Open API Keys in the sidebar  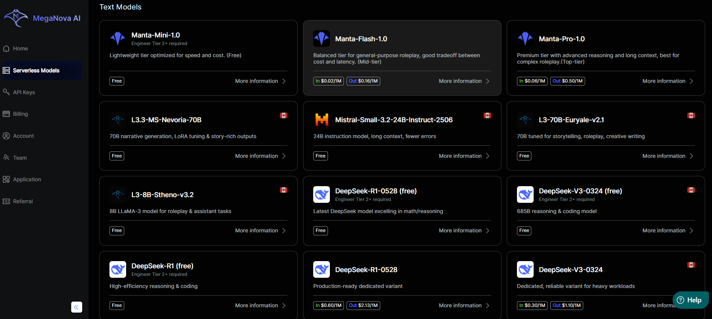[24, 92]
